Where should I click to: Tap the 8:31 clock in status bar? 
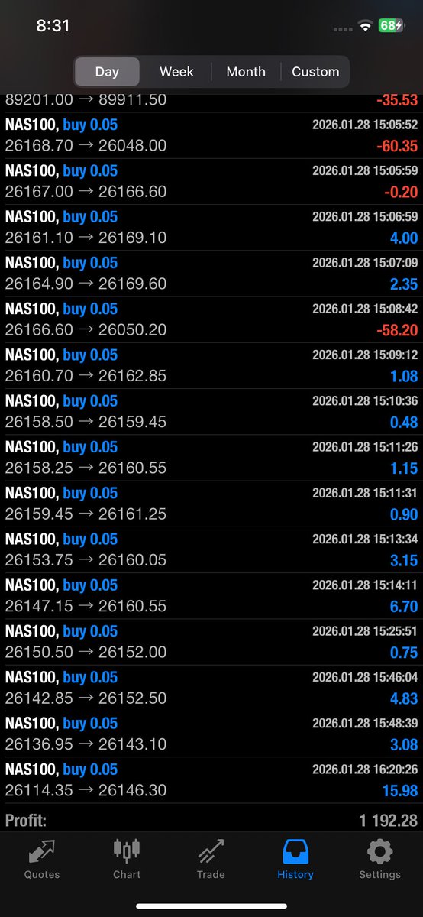click(53, 25)
